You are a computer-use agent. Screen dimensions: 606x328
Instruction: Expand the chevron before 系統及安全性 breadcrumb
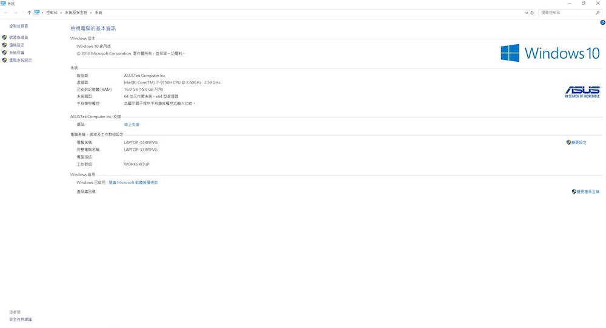(61, 13)
